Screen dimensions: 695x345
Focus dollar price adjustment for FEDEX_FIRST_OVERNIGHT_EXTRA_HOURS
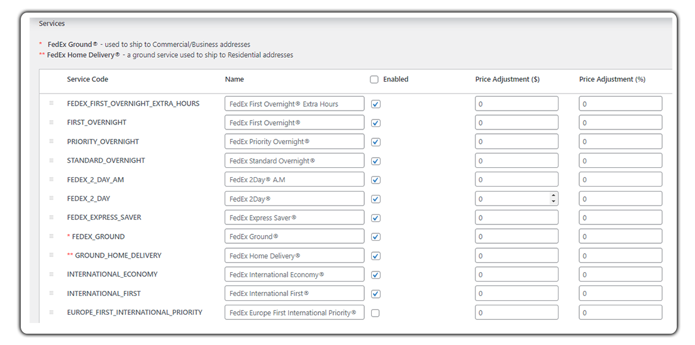click(516, 104)
